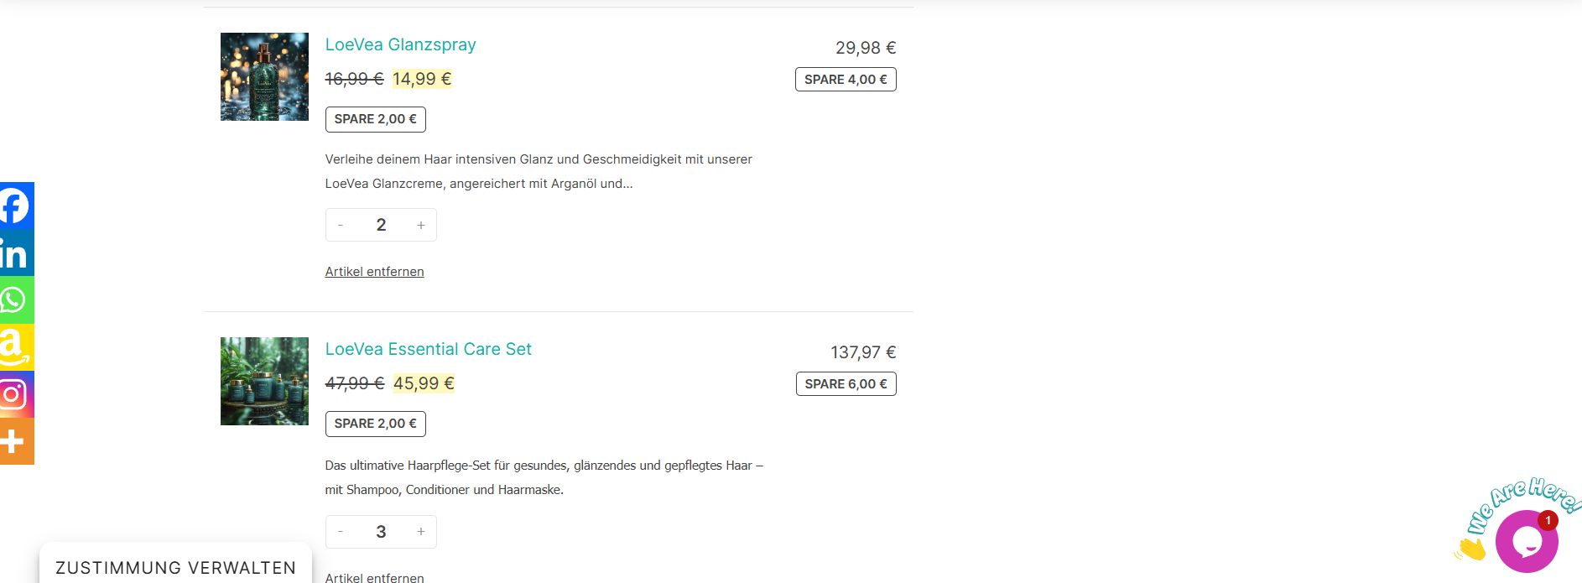
Task: Share via WhatsApp icon
Action: coord(15,300)
